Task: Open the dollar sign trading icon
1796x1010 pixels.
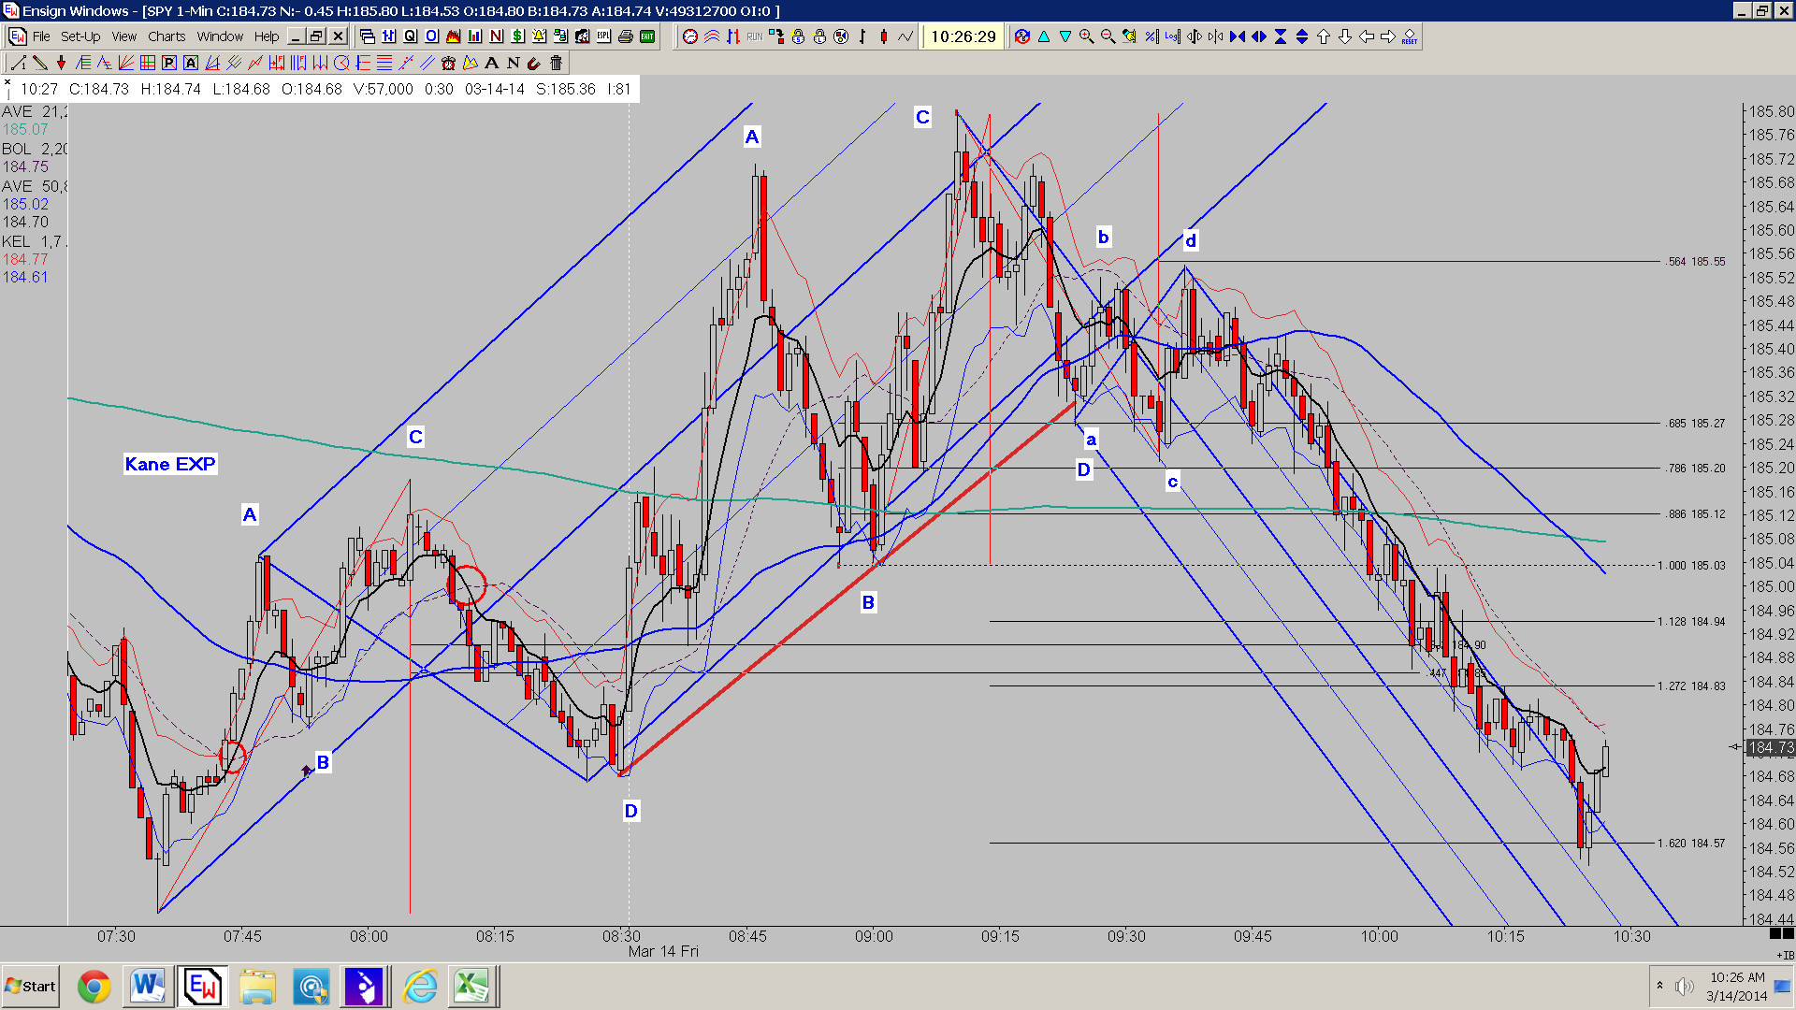Action: click(517, 36)
